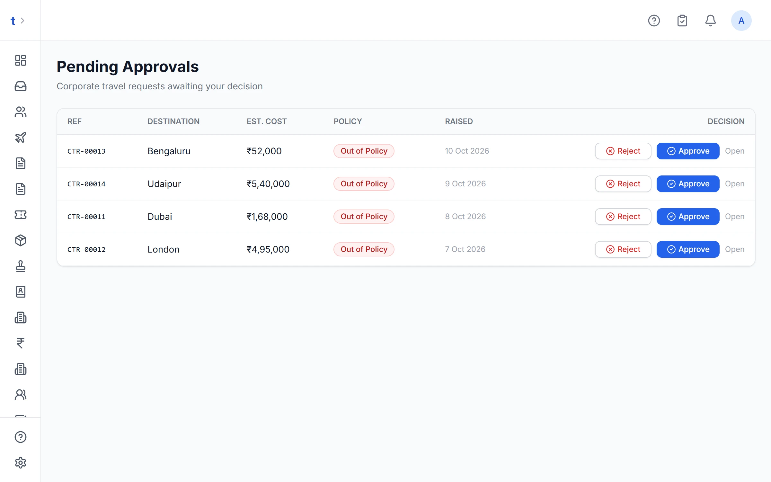
Task: Open the Dubai request via Open link
Action: [734, 217]
